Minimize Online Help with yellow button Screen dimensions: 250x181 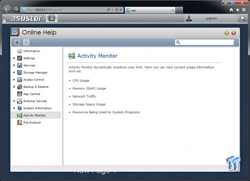(x=227, y=33)
